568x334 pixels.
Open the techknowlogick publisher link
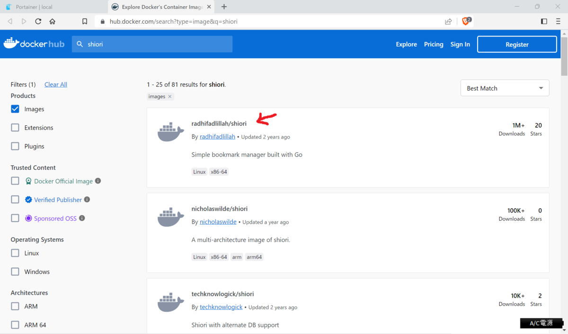221,307
